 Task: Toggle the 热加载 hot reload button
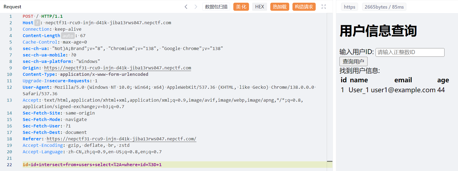tap(279, 7)
